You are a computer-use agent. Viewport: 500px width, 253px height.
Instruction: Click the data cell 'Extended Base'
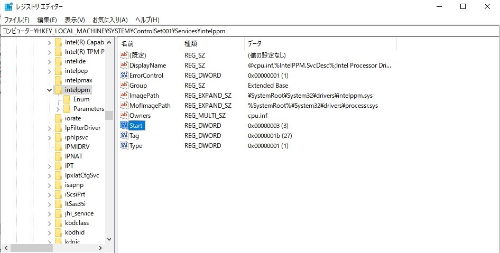268,86
